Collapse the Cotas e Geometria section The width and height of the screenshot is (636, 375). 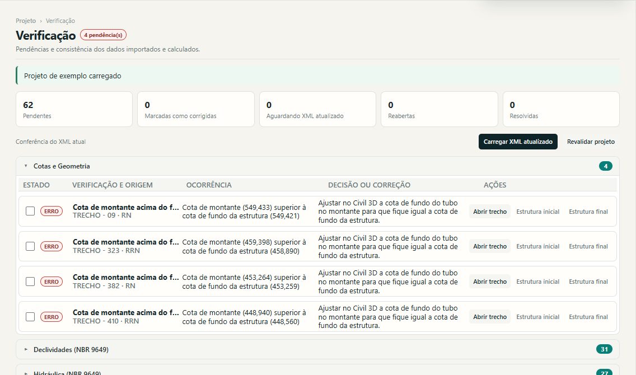pos(317,166)
